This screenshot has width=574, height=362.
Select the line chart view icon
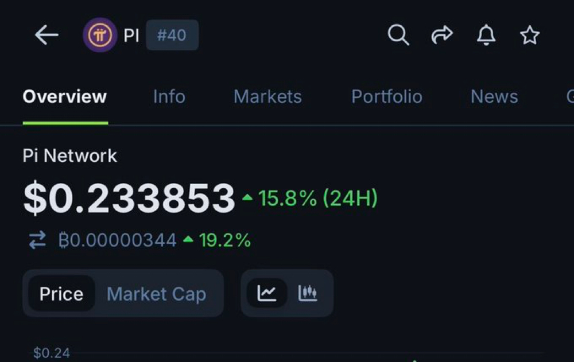point(267,293)
